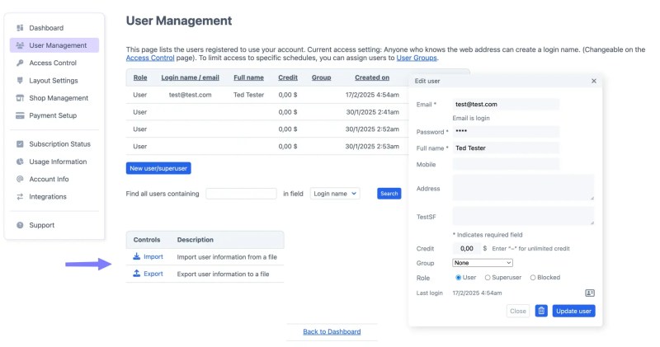
Task: Click the Email input field
Action: pyautogui.click(x=506, y=105)
